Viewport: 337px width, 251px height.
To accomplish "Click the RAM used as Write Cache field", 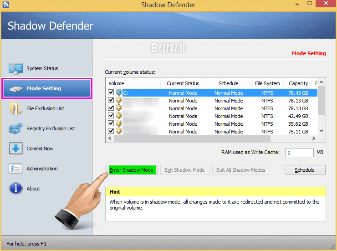I will click(x=299, y=153).
